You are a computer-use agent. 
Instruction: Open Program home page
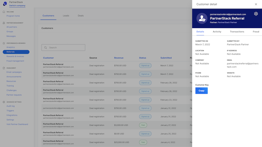pyautogui.click(x=13, y=16)
